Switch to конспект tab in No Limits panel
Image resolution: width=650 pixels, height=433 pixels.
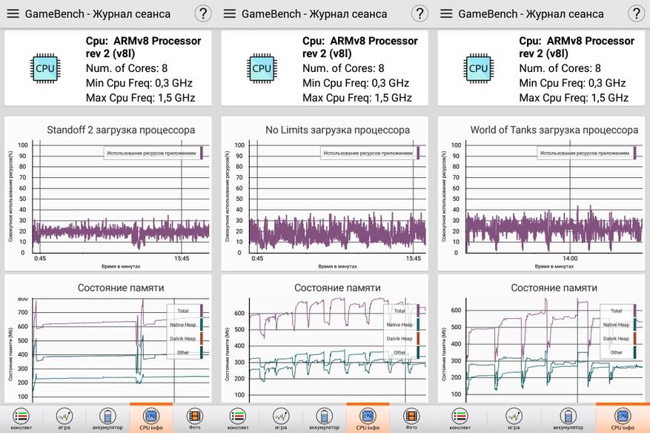pyautogui.click(x=238, y=418)
